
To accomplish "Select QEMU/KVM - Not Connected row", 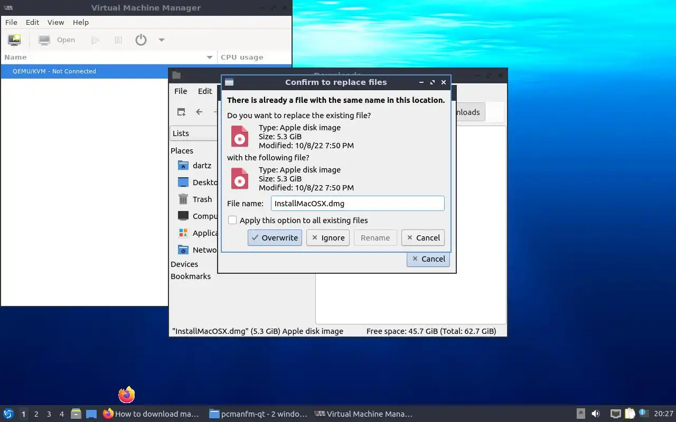I will point(146,71).
